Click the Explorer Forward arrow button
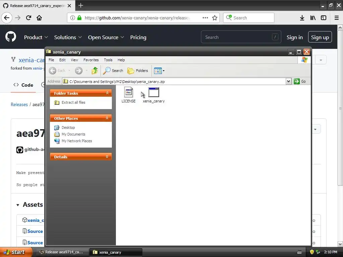 (79, 71)
